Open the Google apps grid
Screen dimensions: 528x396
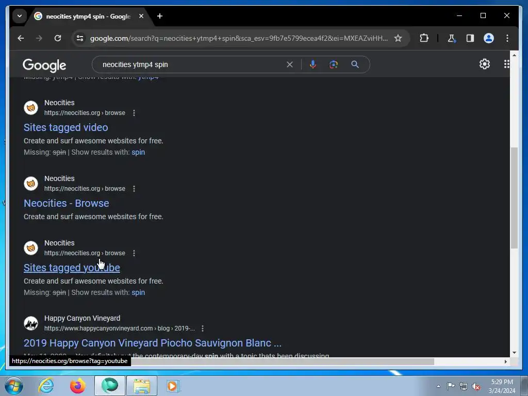506,64
